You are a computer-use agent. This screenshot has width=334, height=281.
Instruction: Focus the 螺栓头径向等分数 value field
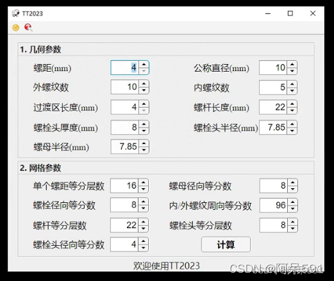[124, 245]
